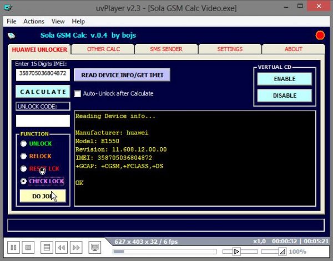The width and height of the screenshot is (333, 261).
Task: Switch to OTHER CALC tab
Action: pyautogui.click(x=103, y=49)
